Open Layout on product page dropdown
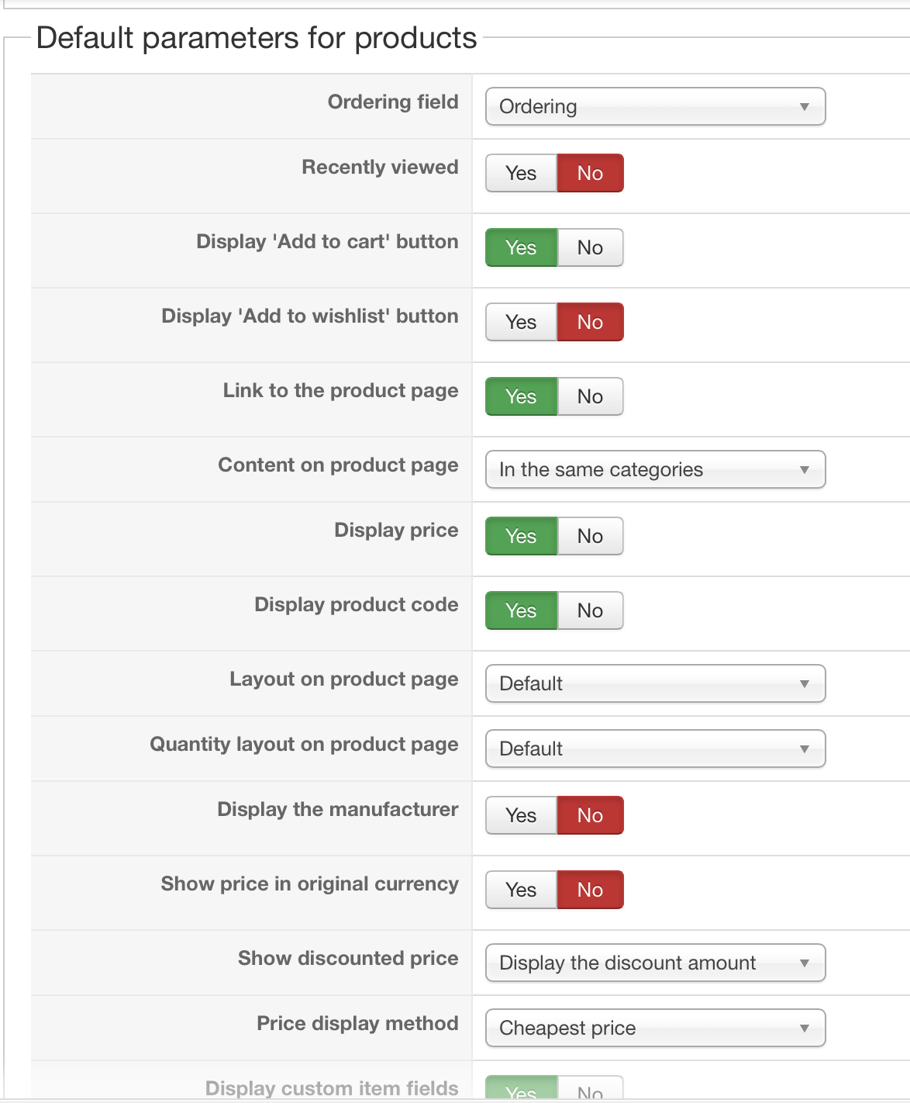910x1103 pixels. coord(655,683)
